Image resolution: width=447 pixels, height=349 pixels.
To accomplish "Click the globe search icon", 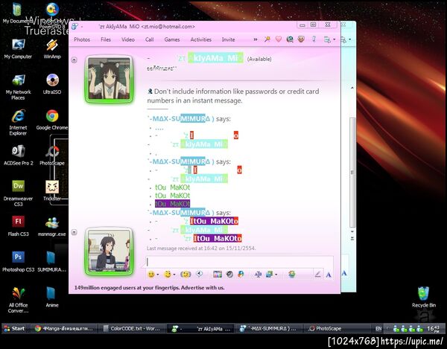I will point(290,39).
